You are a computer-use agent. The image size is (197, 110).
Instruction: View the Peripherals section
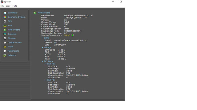pyautogui.click(x=13, y=51)
